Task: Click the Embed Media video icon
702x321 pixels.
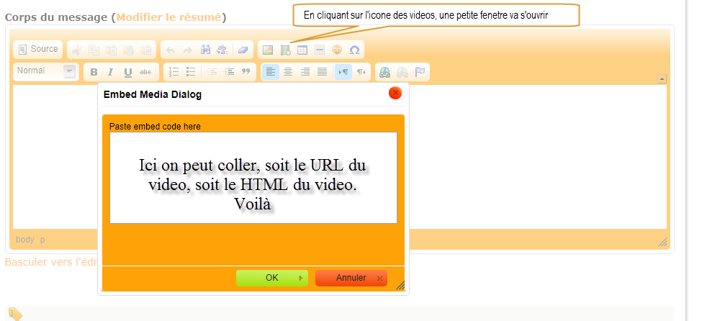Action: [x=285, y=50]
